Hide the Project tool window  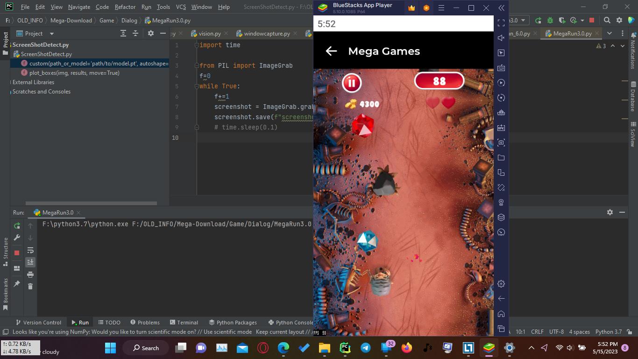click(163, 33)
